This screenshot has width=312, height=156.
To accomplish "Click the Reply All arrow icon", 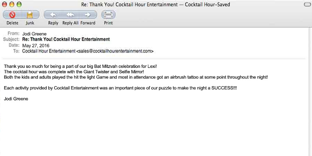I will coord(70,15).
